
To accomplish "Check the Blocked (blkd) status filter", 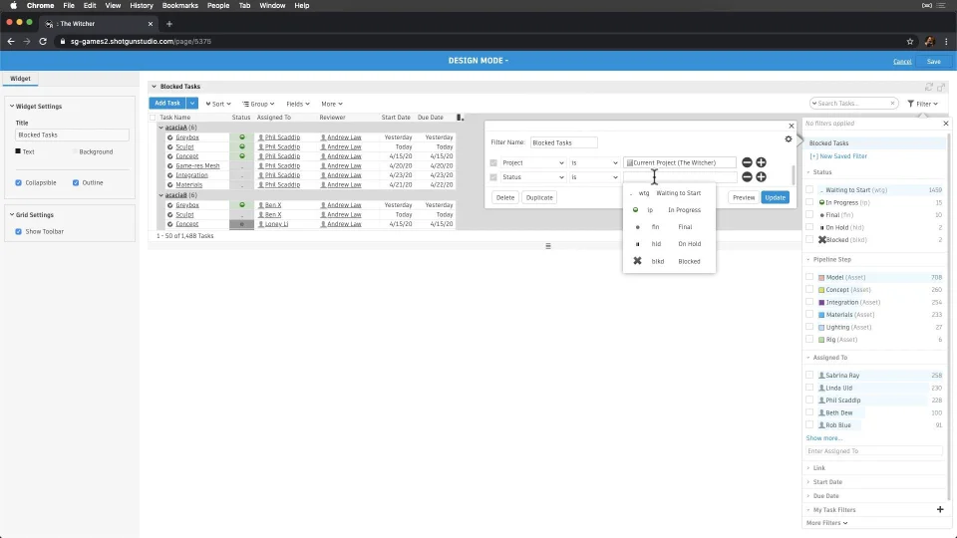I will coord(809,240).
